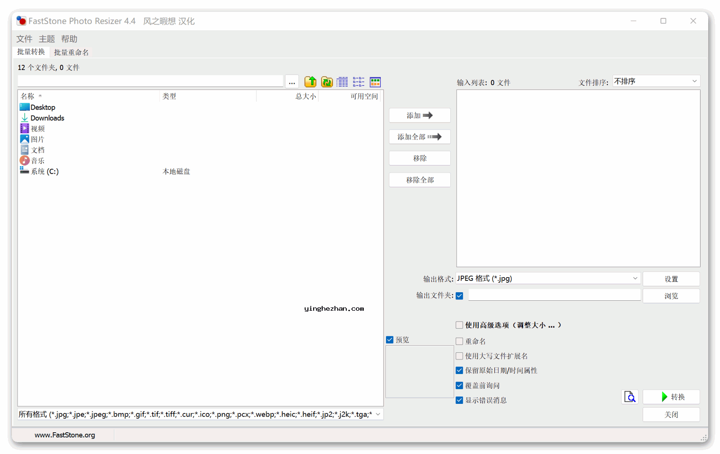Switch to the 批量转换 tab
Viewport: 720px width, 454px height.
click(x=31, y=52)
